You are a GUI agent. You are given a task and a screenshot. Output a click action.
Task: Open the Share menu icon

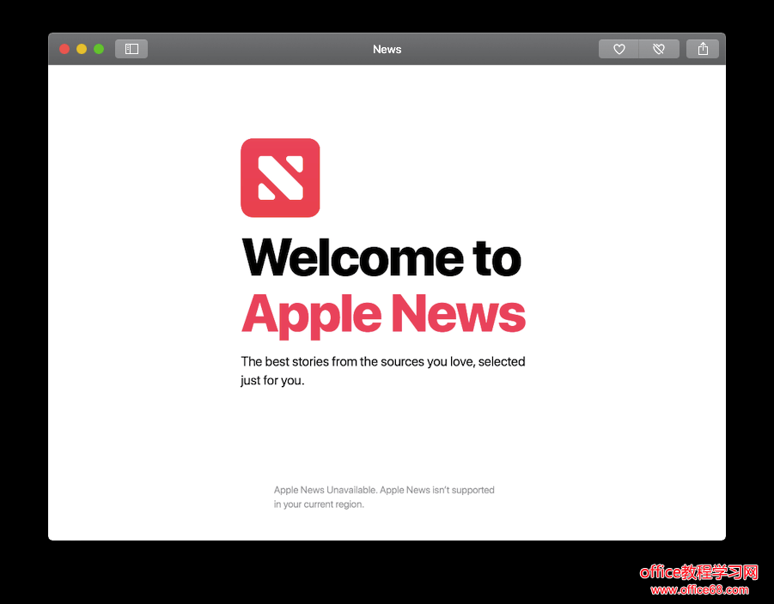click(703, 49)
